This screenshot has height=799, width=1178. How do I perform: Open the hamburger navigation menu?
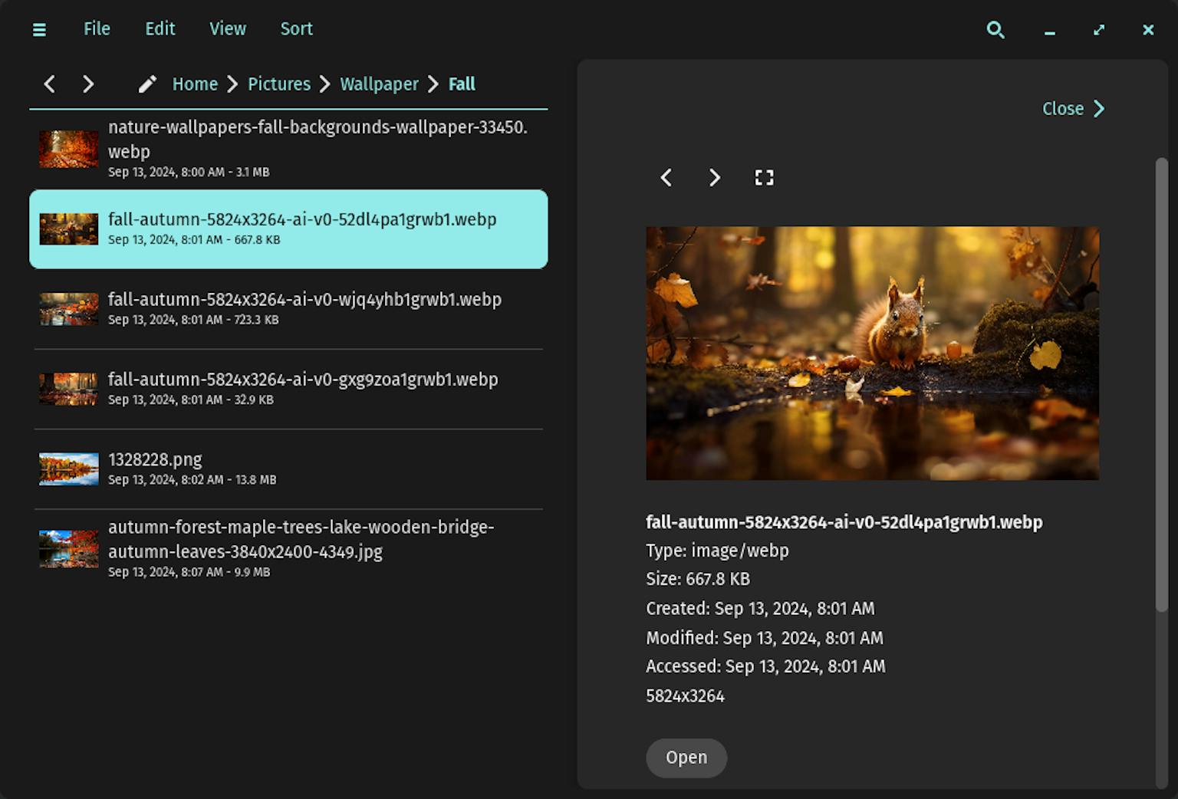click(x=39, y=29)
